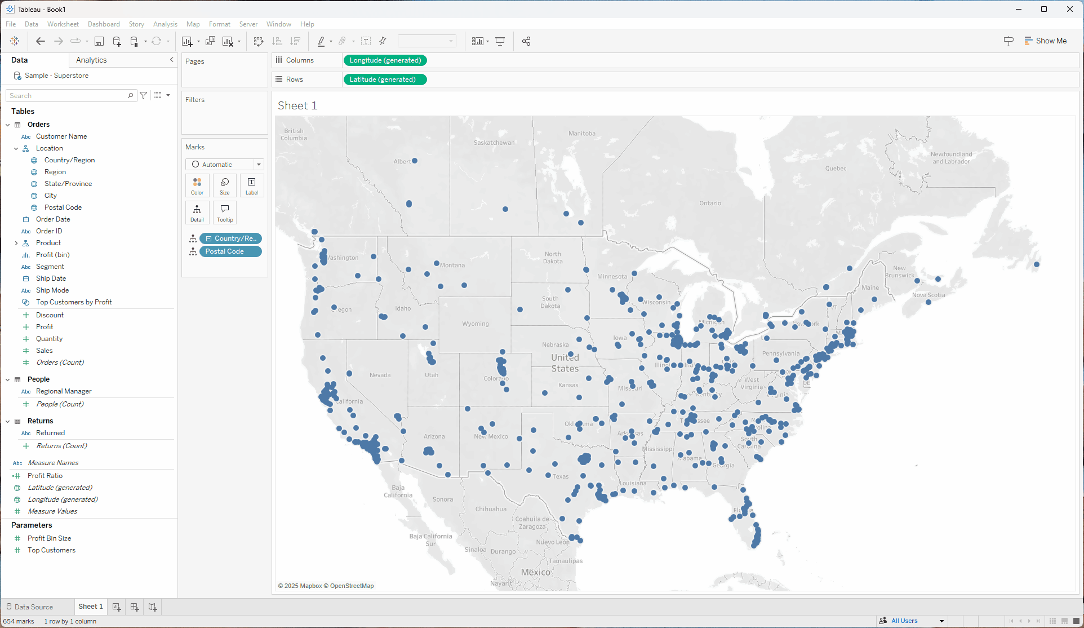Image resolution: width=1084 pixels, height=628 pixels.
Task: Open the Automatic mark type dropdown
Action: click(224, 165)
